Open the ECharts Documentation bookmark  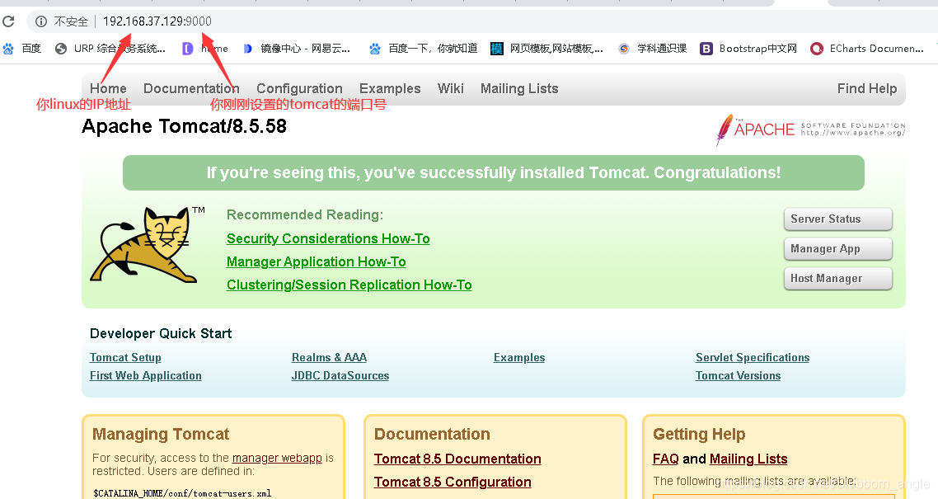click(x=867, y=49)
